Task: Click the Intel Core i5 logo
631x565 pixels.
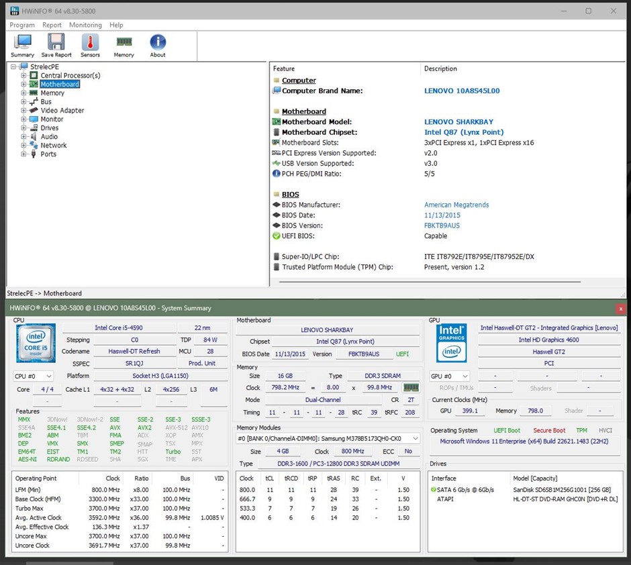Action: pyautogui.click(x=36, y=343)
